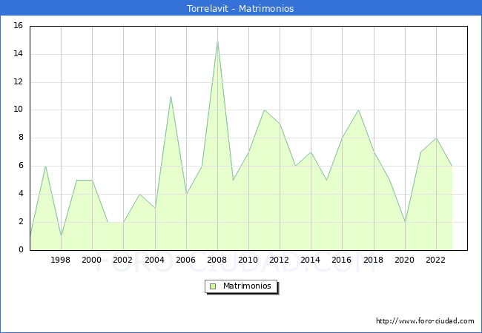Click the chart title 'Torrelavit - Matrimonios'
Screen dimensions: 482x333
[x=240, y=8]
